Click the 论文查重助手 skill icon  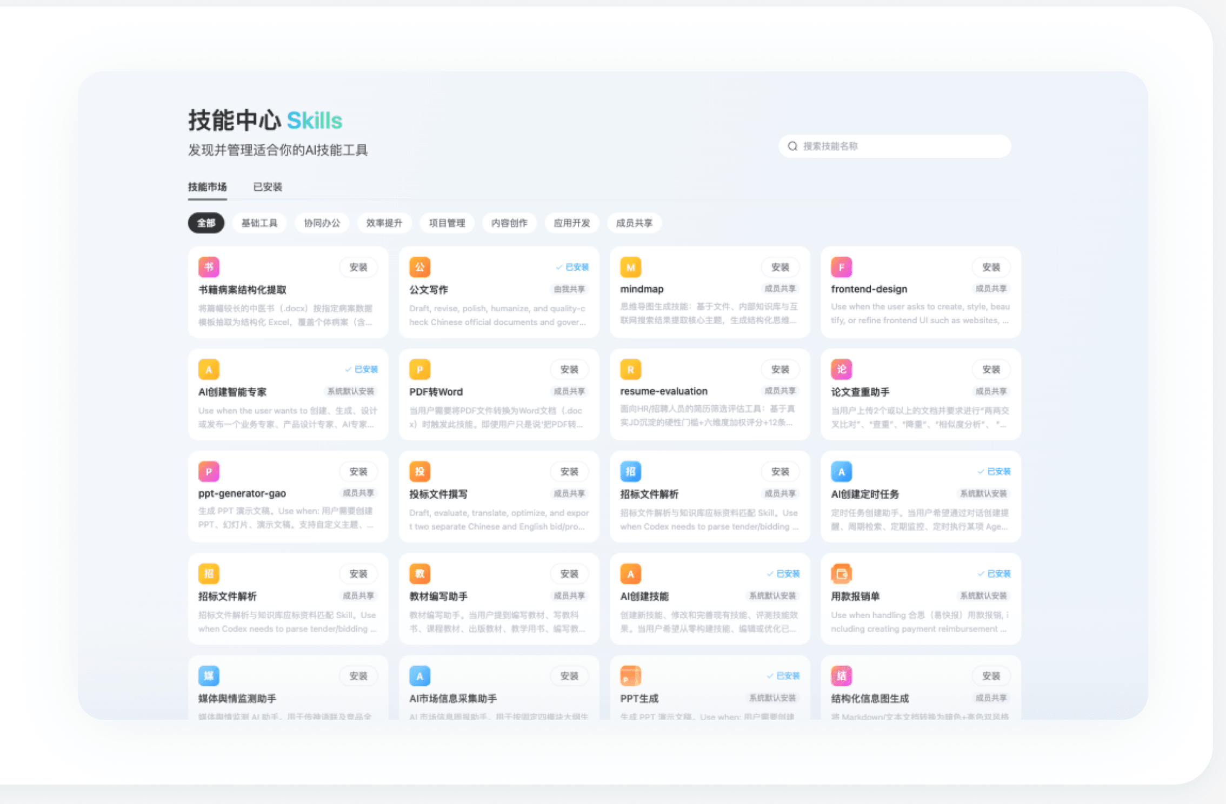(x=841, y=370)
